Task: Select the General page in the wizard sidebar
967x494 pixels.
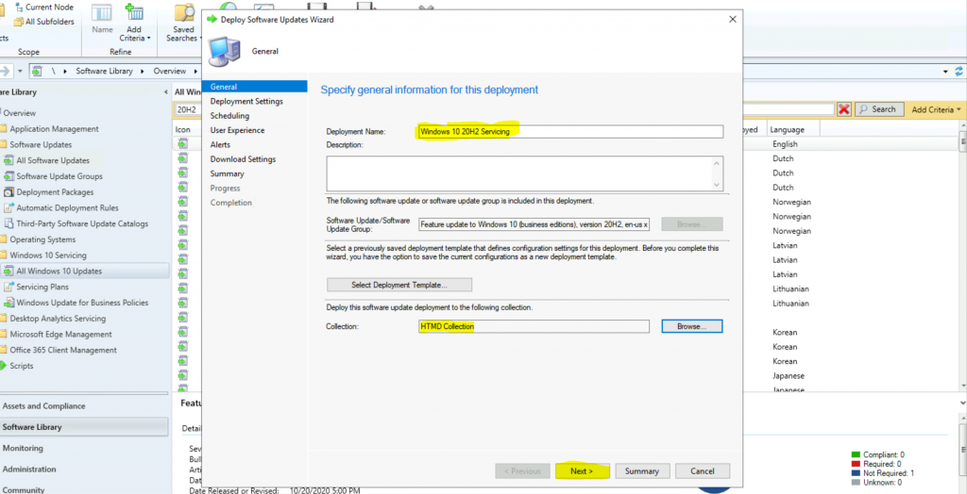Action: [x=254, y=87]
